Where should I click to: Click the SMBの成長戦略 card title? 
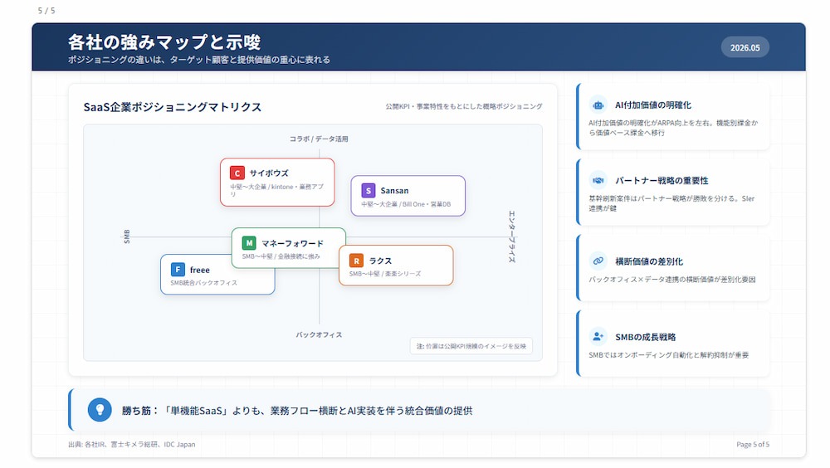[645, 337]
